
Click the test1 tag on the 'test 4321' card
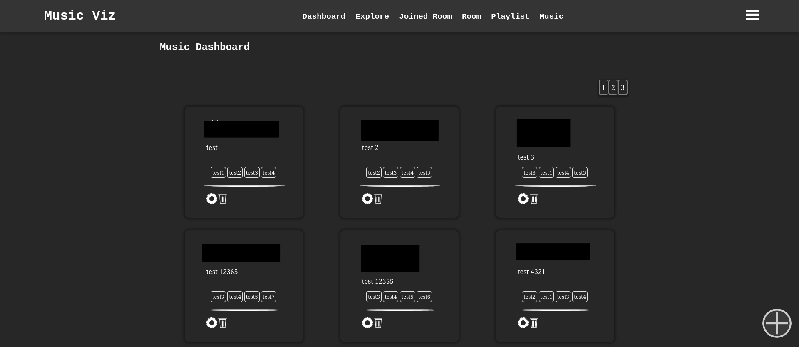pyautogui.click(x=546, y=297)
